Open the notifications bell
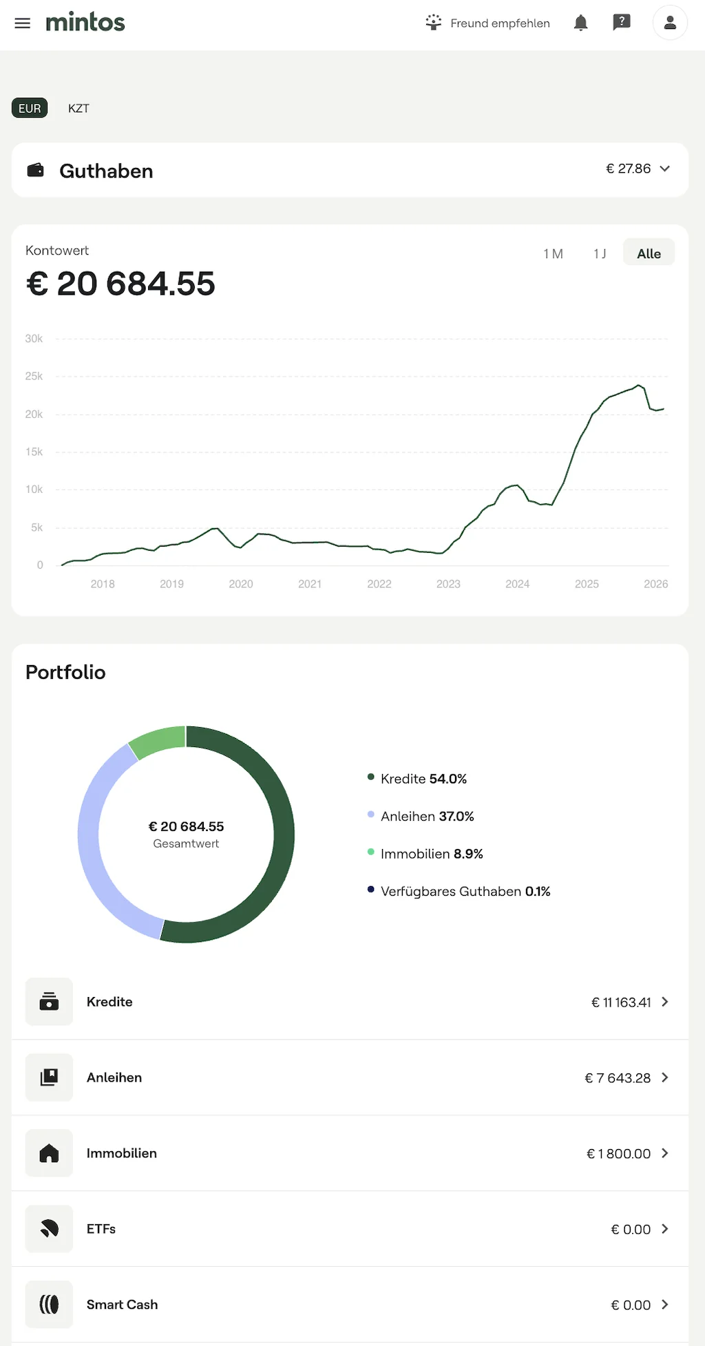This screenshot has width=705, height=1346. click(x=580, y=23)
